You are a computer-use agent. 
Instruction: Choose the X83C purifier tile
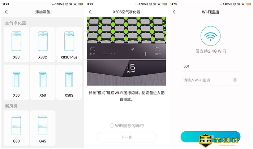(x=43, y=44)
